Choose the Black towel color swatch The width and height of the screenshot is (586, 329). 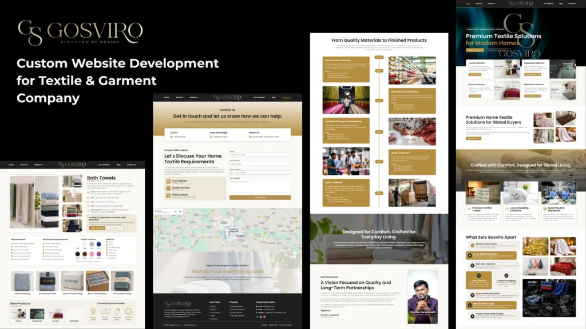tap(78, 254)
